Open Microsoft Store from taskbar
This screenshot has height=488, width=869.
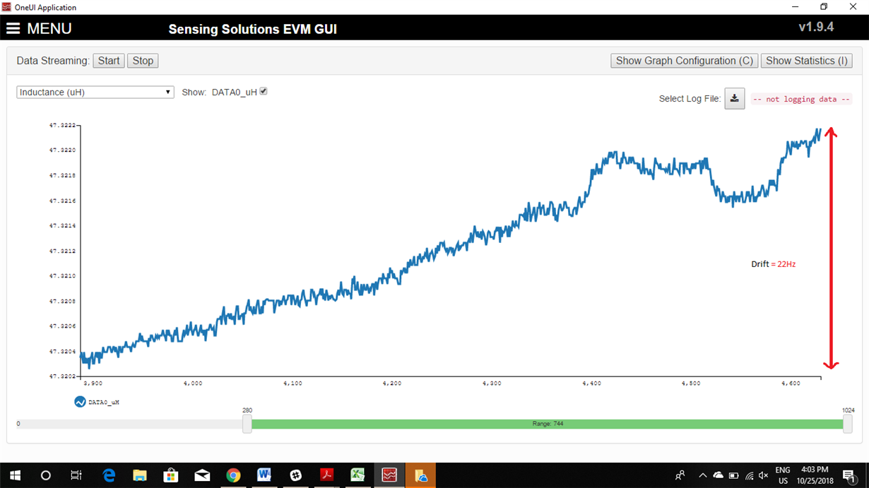[171, 475]
